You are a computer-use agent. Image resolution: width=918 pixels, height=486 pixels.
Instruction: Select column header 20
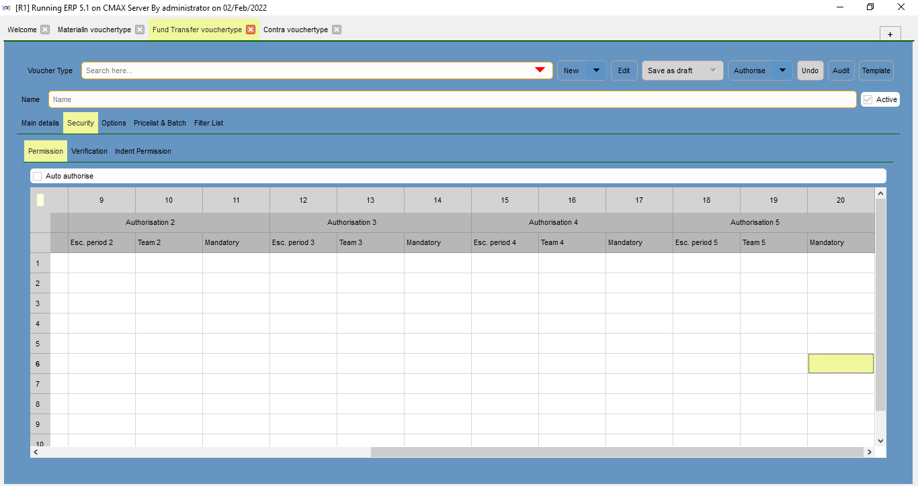point(841,200)
